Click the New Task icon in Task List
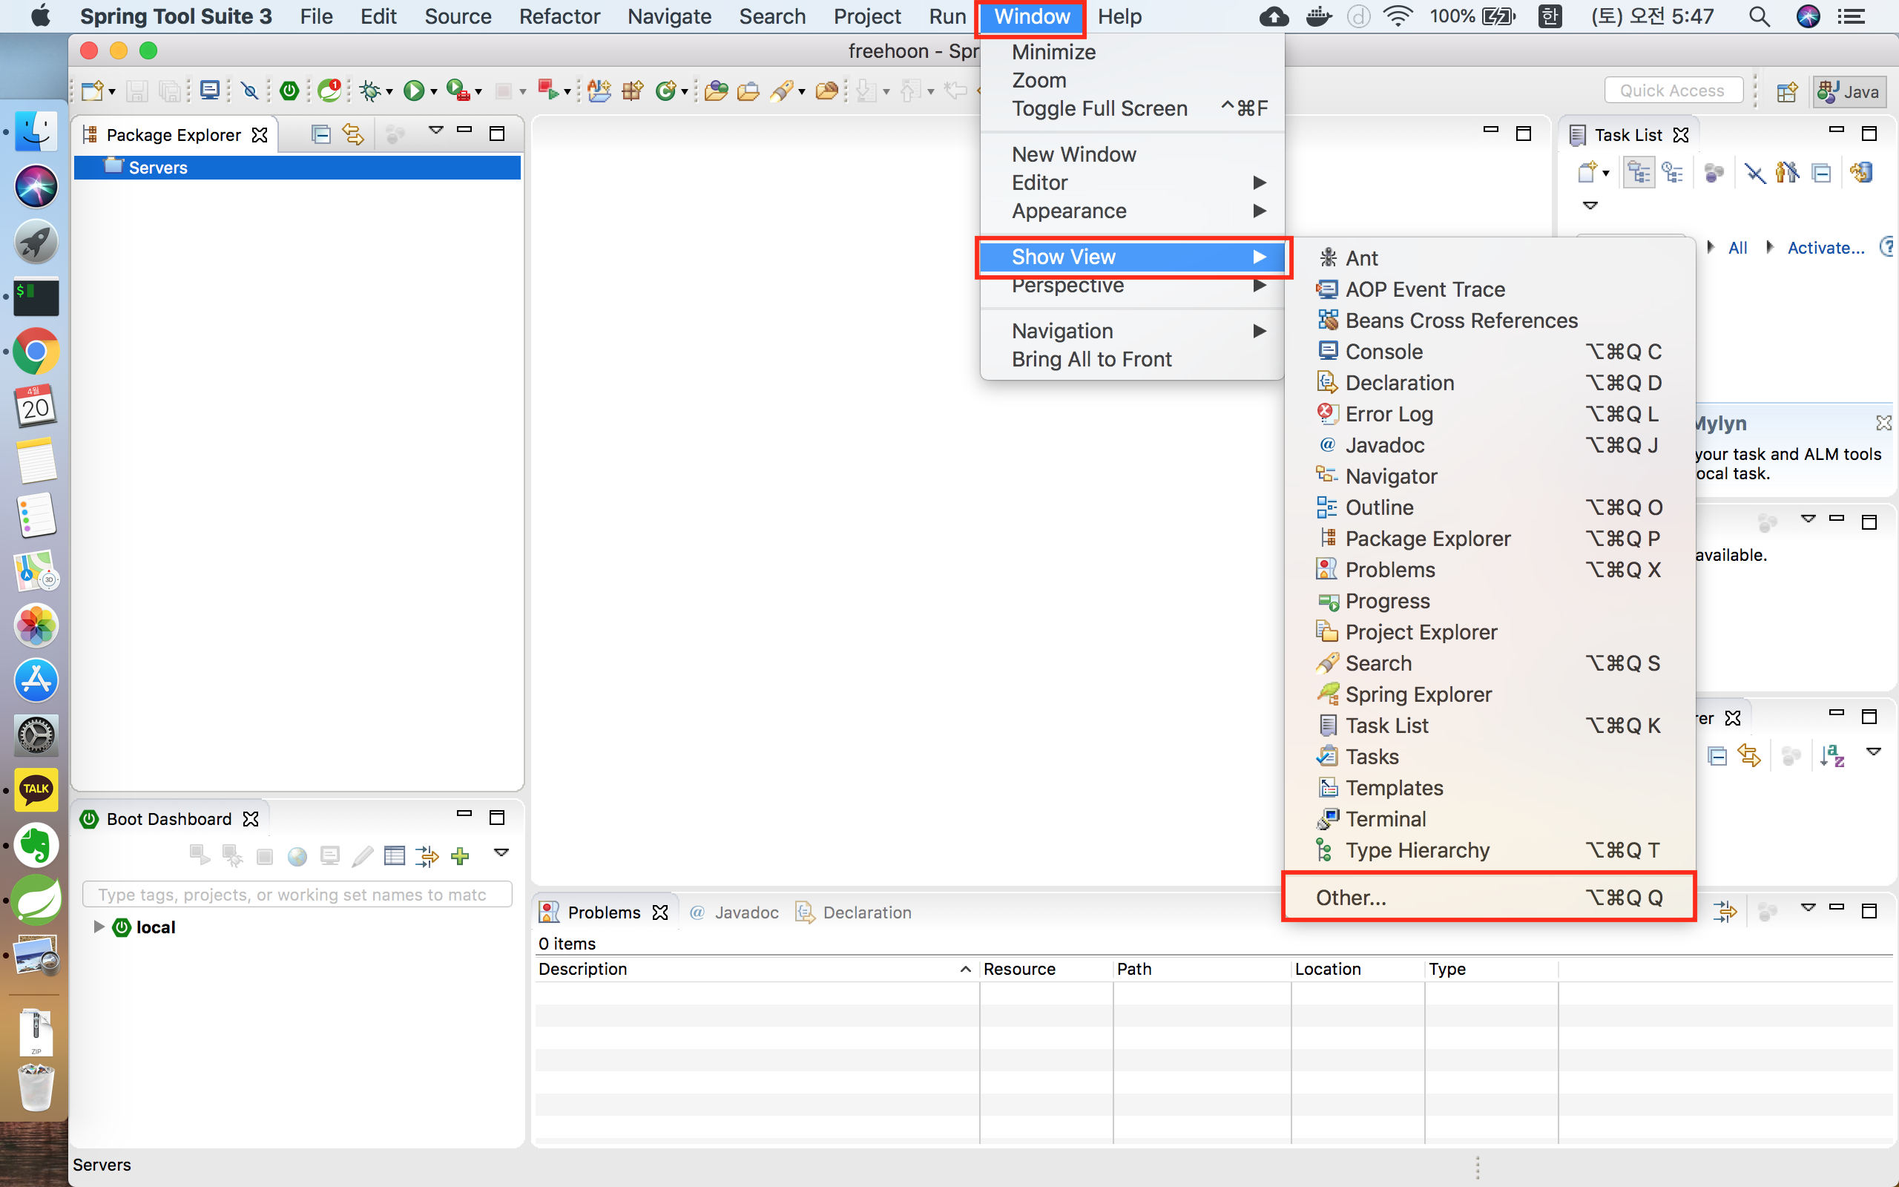 (1587, 172)
